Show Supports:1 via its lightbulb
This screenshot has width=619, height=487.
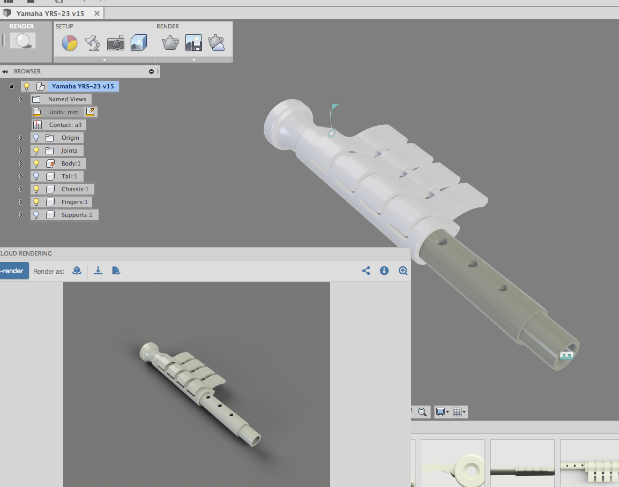click(x=36, y=215)
